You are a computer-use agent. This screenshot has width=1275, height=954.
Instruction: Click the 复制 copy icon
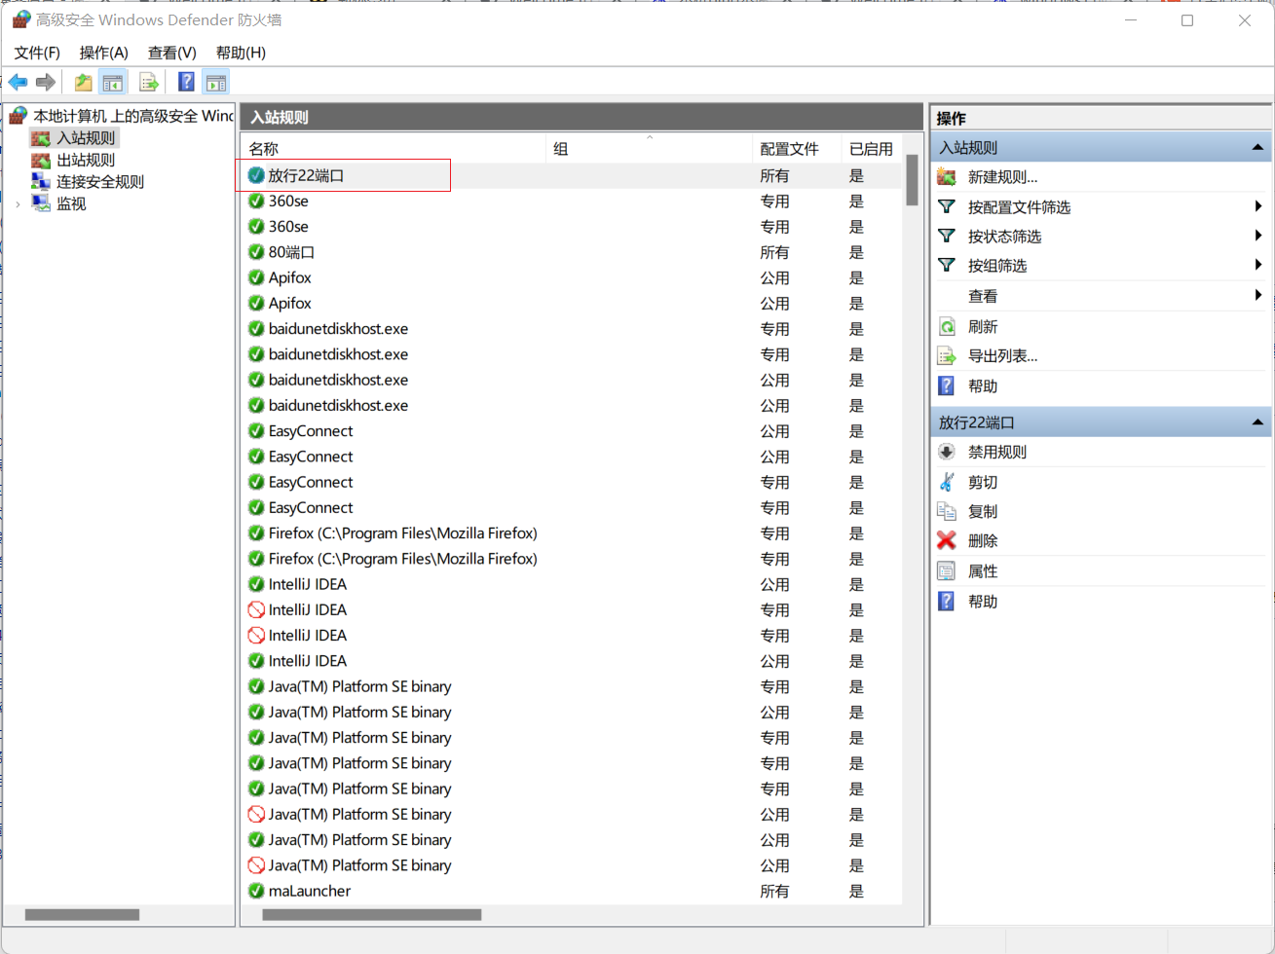coord(947,511)
